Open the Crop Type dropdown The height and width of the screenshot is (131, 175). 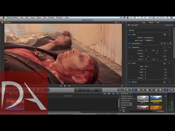click(147, 66)
